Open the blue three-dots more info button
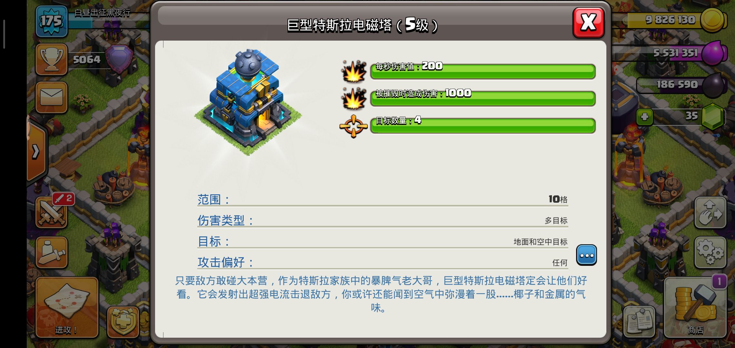Image resolution: width=735 pixels, height=348 pixels. (x=586, y=255)
